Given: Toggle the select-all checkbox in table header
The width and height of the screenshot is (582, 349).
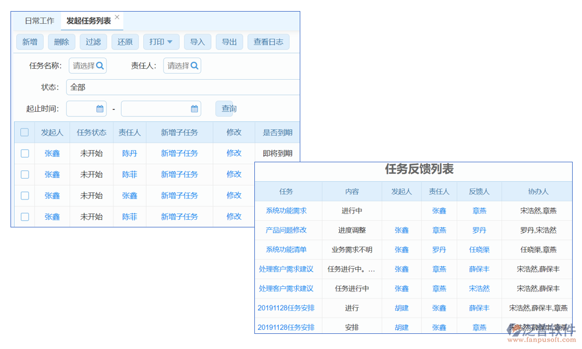Looking at the screenshot, I should coord(24,132).
